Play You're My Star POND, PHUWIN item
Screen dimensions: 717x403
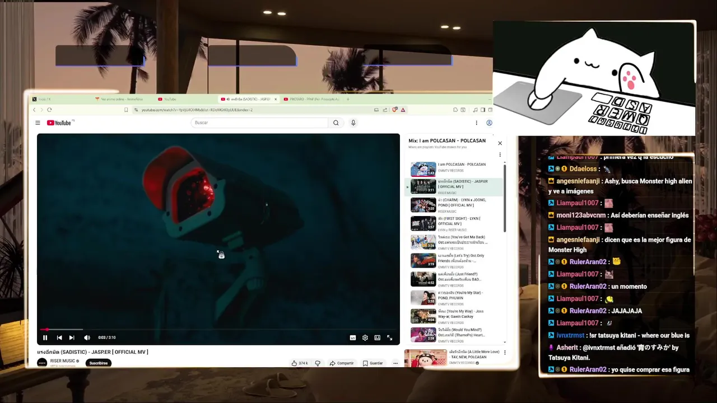[x=454, y=298]
